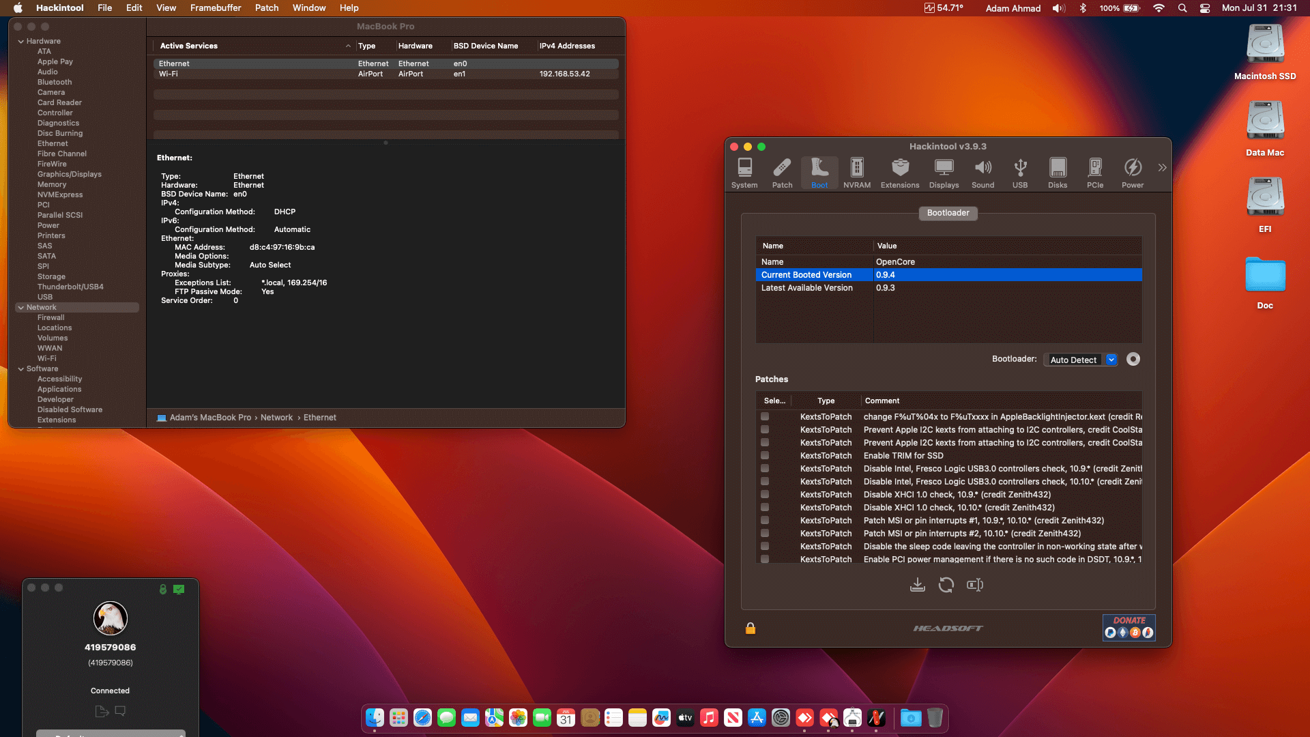Click the download/export patches icon

pyautogui.click(x=917, y=585)
